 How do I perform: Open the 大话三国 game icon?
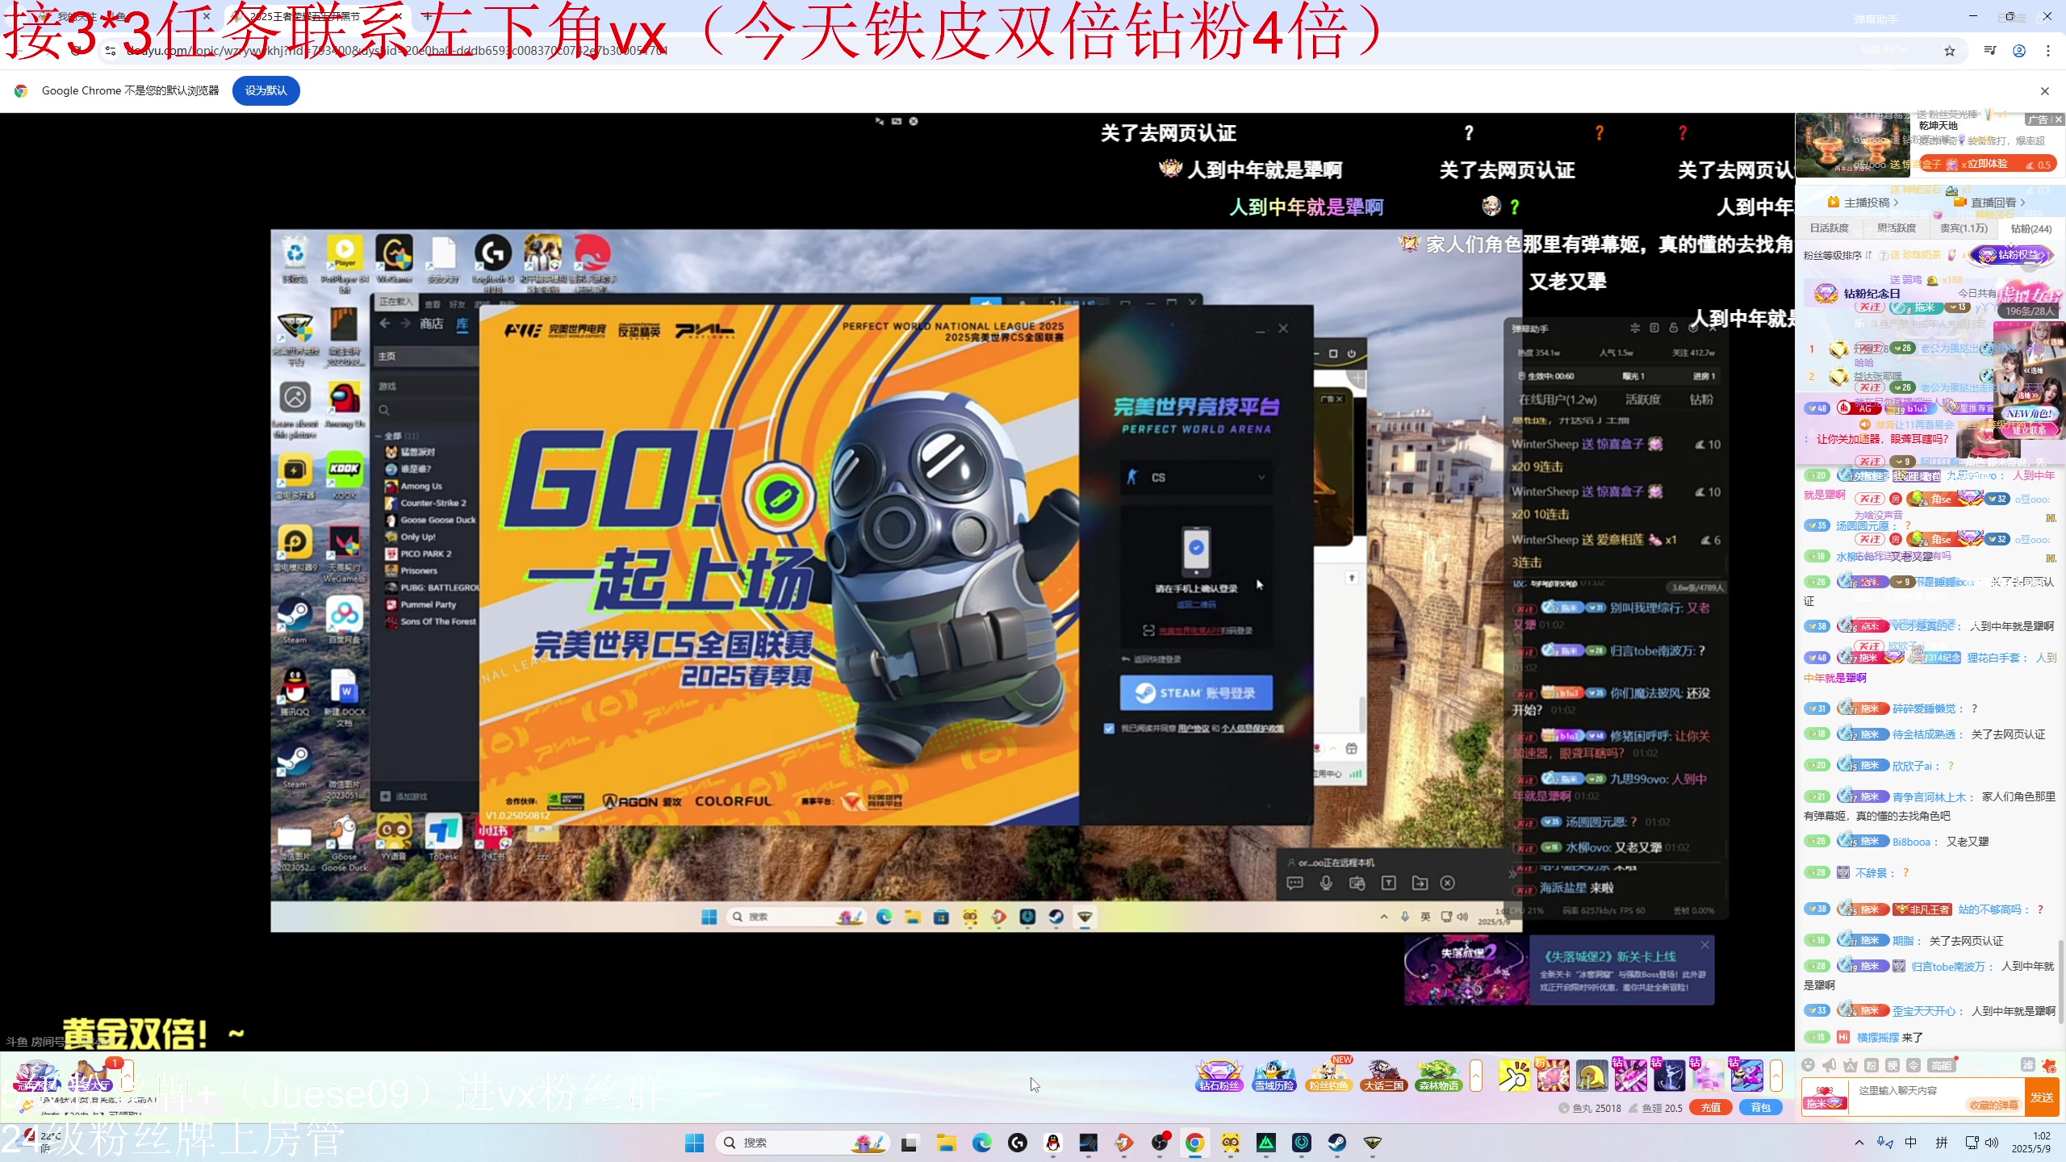point(1383,1076)
